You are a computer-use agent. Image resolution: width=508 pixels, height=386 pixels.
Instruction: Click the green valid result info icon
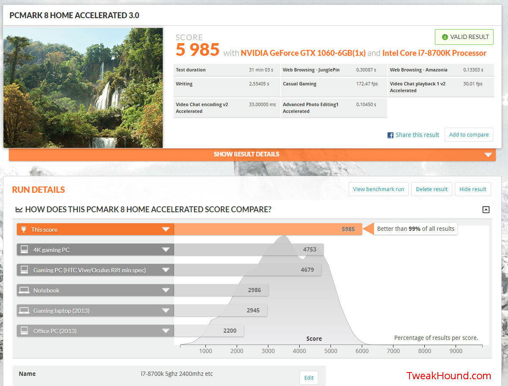445,37
